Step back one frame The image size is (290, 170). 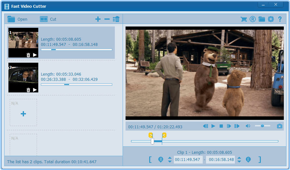click(x=205, y=126)
